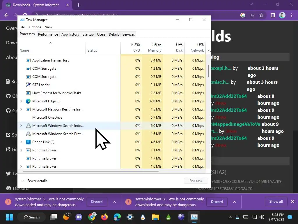Bookmark this page with the star icon
This screenshot has height=224, width=298.
261,15
